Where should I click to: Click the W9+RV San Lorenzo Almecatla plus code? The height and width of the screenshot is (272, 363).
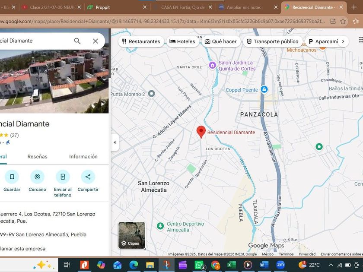point(43,234)
